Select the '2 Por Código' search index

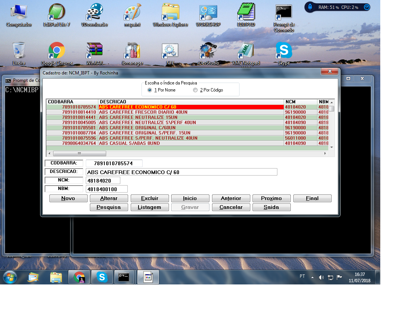[195, 90]
